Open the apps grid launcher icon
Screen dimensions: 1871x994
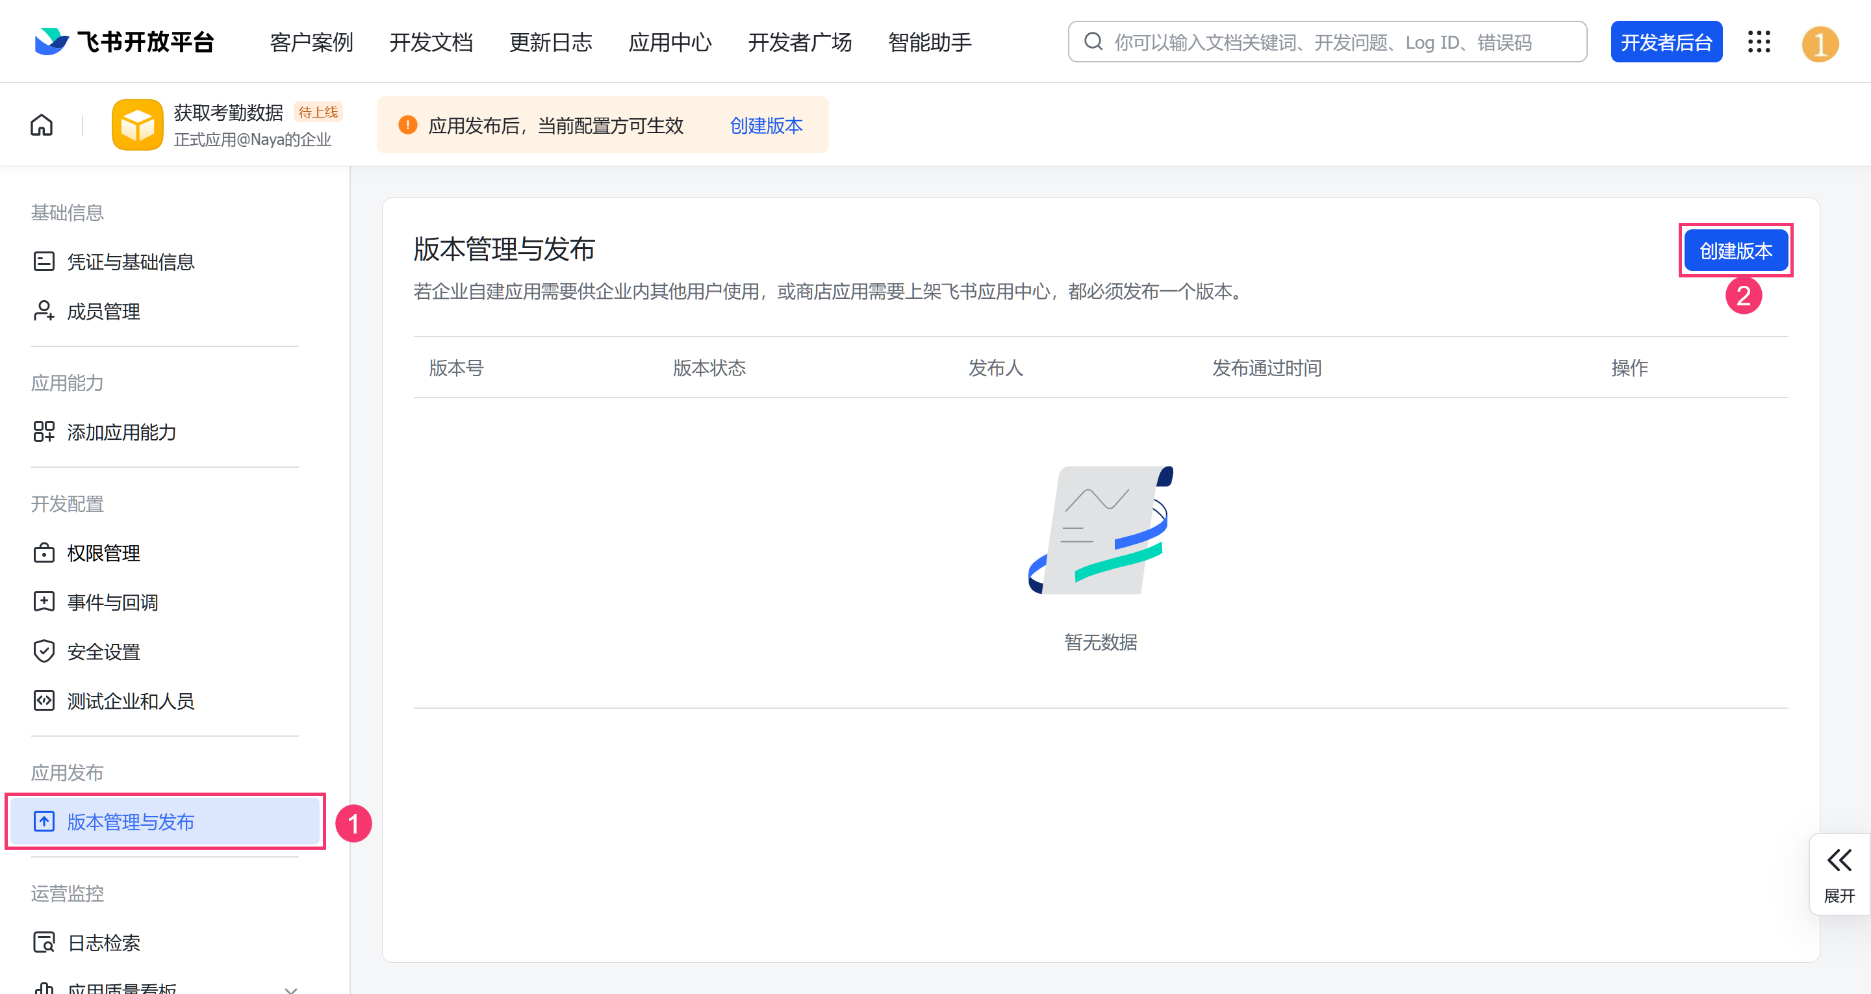point(1759,42)
